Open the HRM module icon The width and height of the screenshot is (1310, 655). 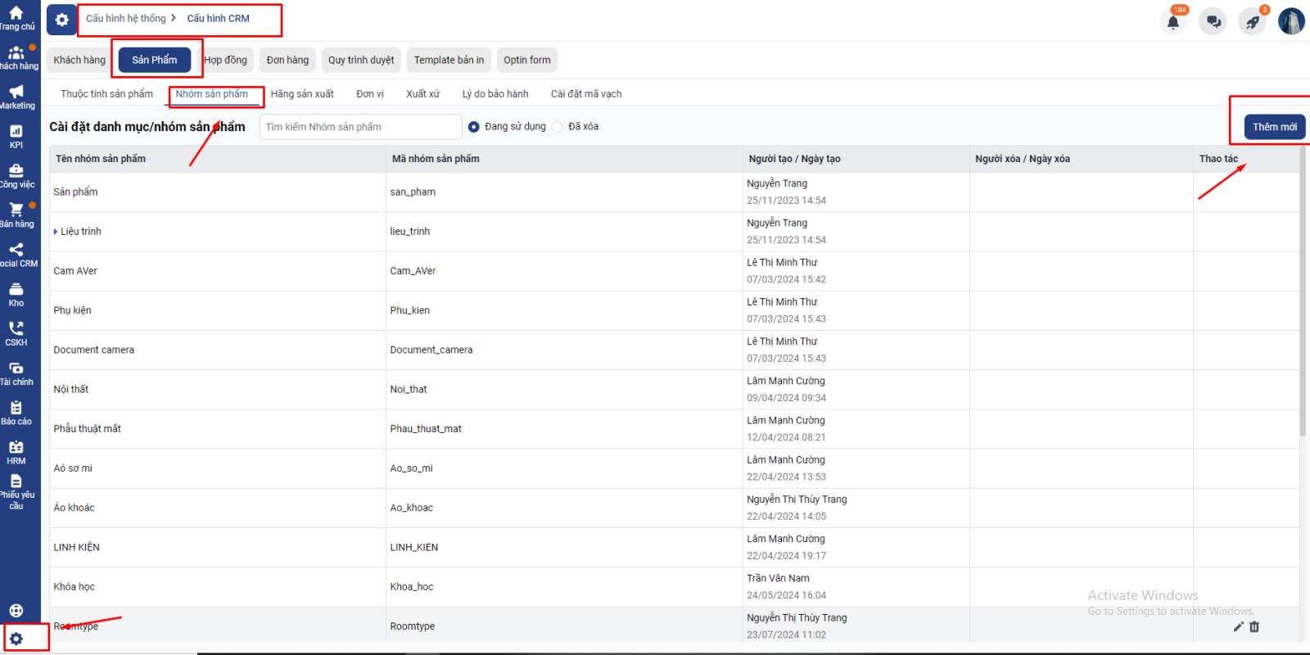(x=16, y=451)
